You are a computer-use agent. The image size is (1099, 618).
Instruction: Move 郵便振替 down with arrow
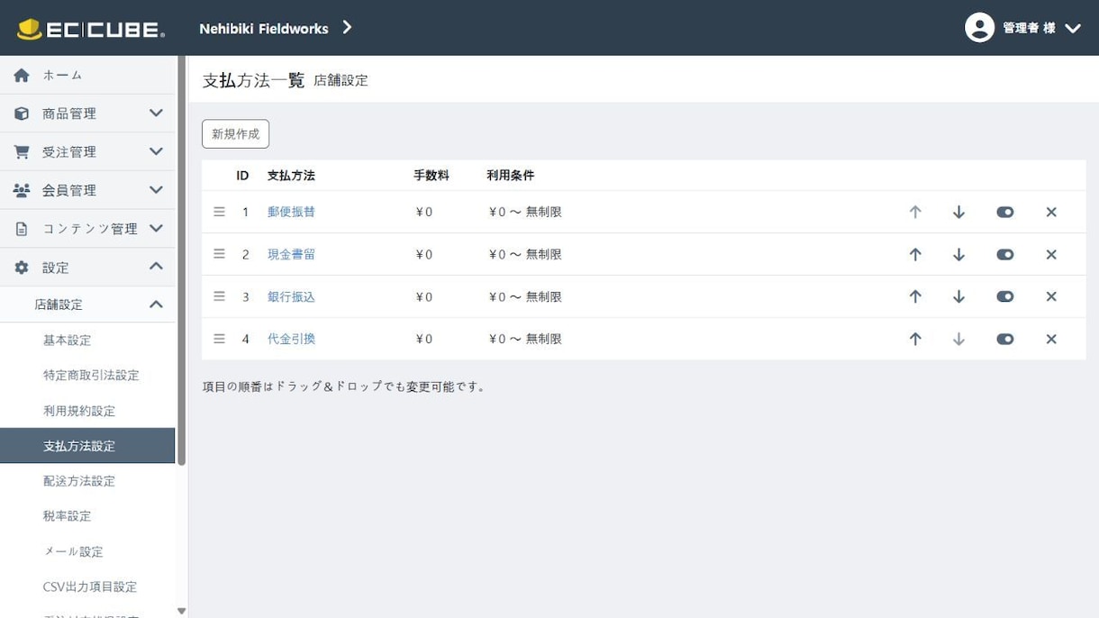click(x=958, y=213)
